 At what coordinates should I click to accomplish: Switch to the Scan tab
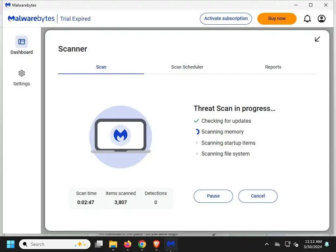(101, 67)
